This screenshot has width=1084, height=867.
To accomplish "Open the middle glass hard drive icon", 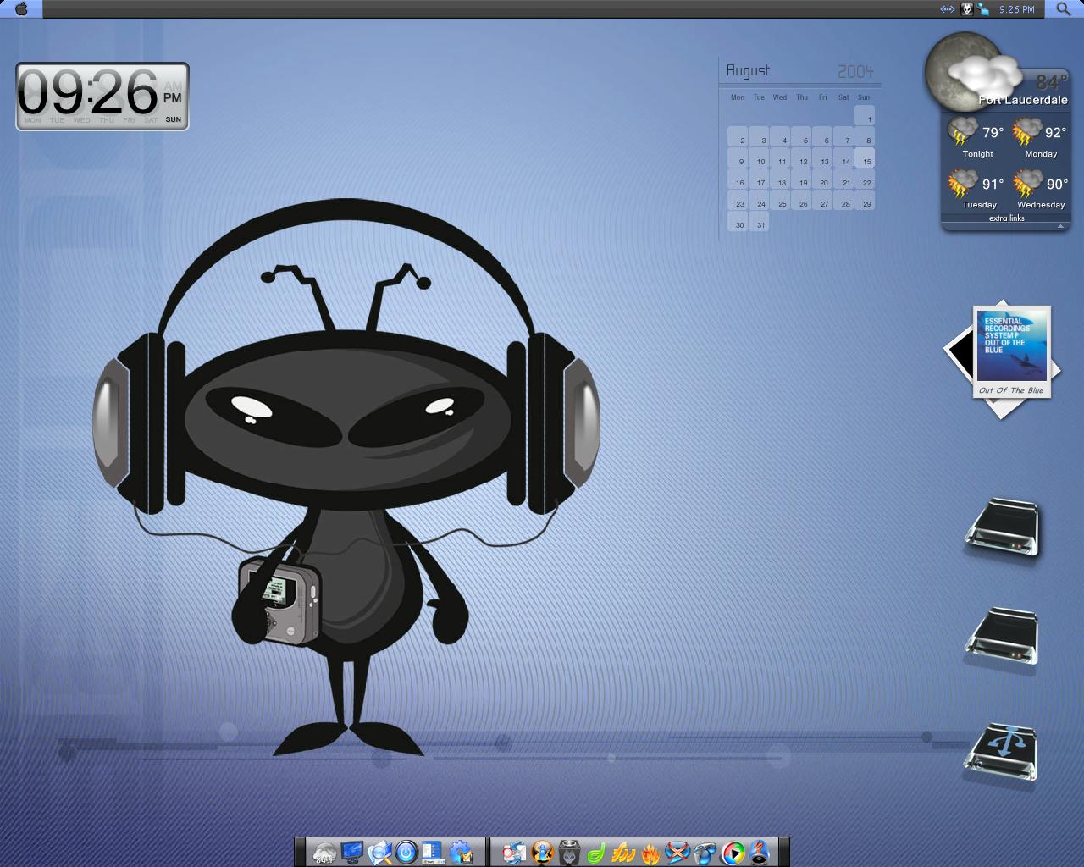I will pos(1004,636).
